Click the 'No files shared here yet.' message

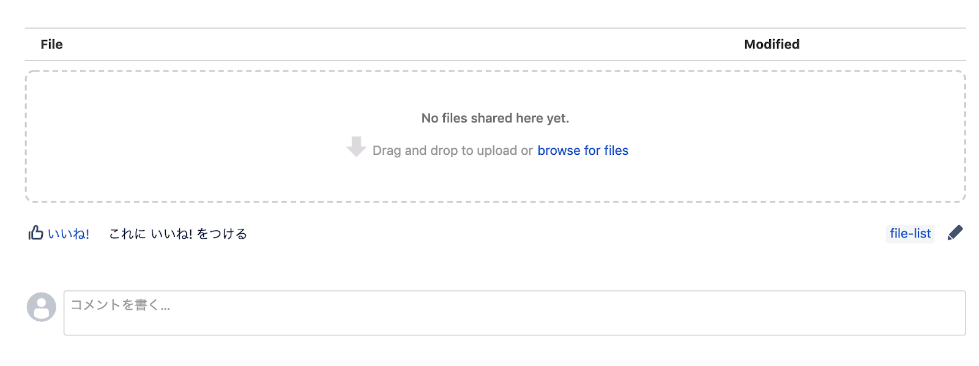pyautogui.click(x=495, y=118)
